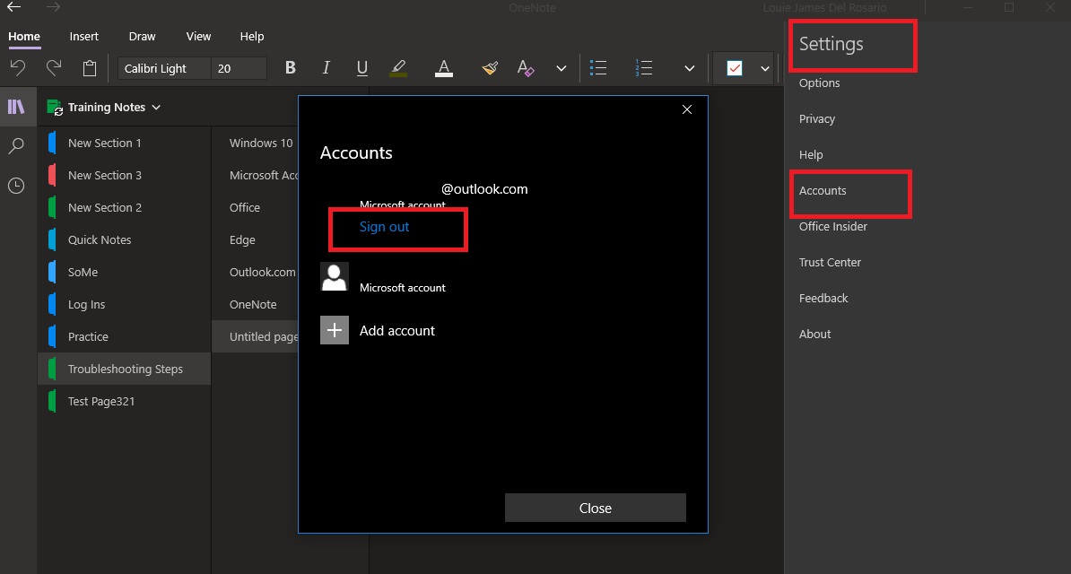Viewport: 1071px width, 574px height.
Task: Open Office Insider in Settings pane
Action: [x=833, y=226]
